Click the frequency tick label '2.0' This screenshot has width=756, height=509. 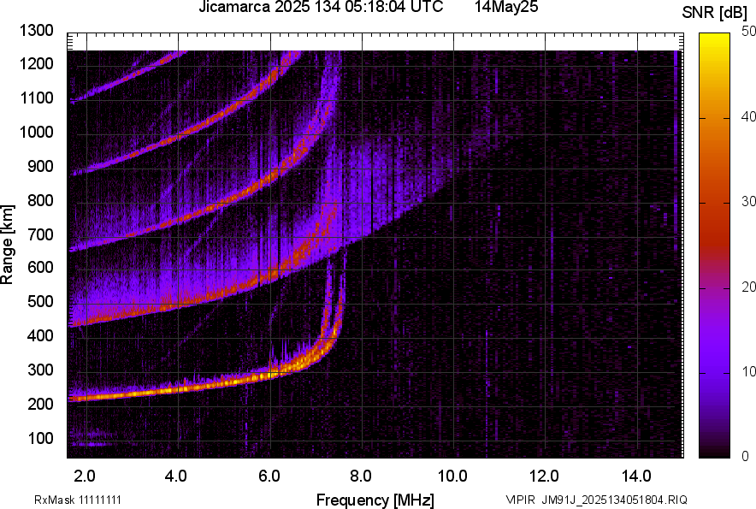click(x=85, y=476)
